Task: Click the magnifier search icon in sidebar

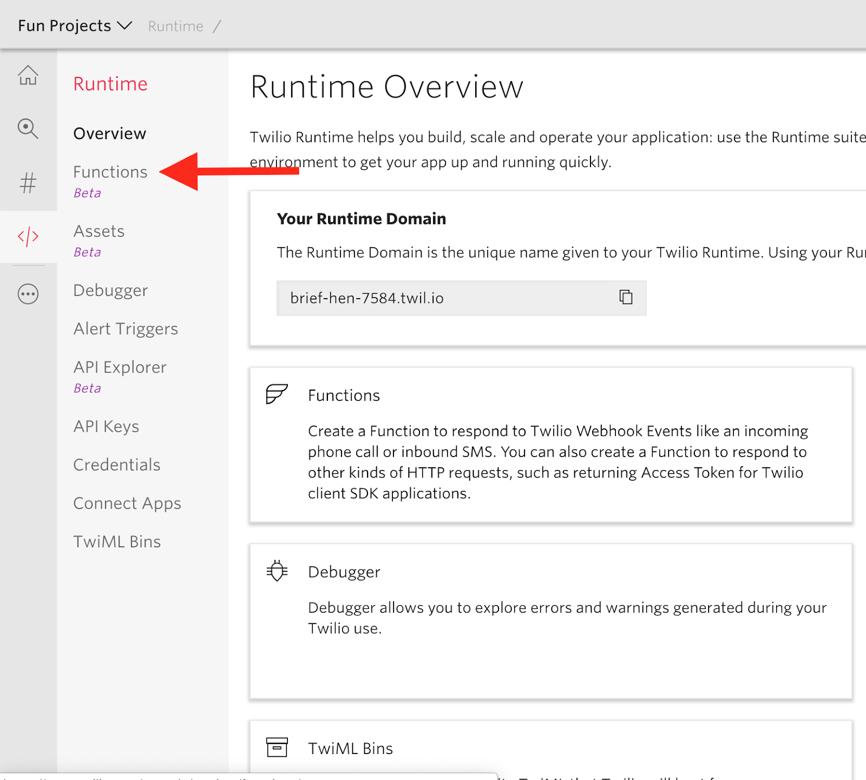Action: point(28,129)
